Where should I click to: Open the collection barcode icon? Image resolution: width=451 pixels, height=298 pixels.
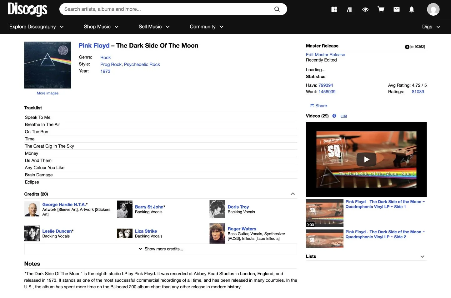point(350,9)
